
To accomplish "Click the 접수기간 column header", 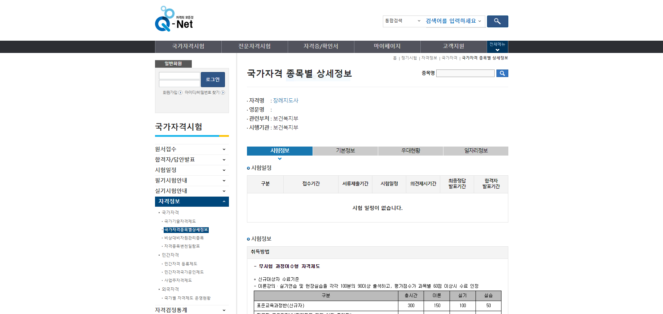I will pyautogui.click(x=311, y=184).
